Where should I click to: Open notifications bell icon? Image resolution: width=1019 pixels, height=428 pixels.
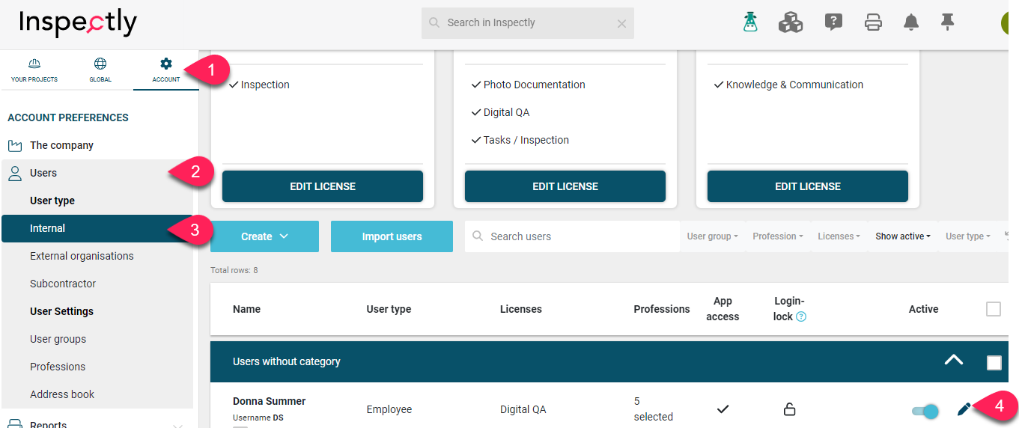[x=911, y=22]
